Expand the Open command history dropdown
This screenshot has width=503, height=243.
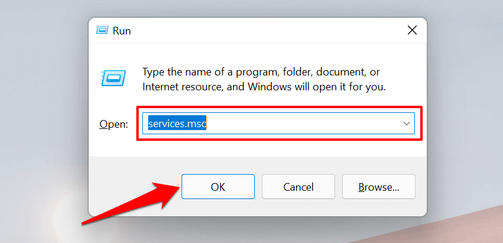tap(407, 124)
